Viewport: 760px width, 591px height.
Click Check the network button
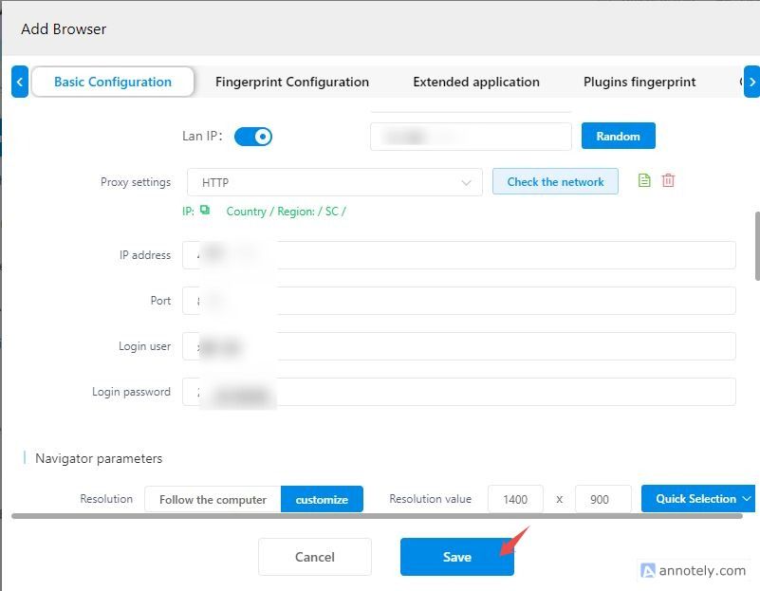(x=555, y=181)
